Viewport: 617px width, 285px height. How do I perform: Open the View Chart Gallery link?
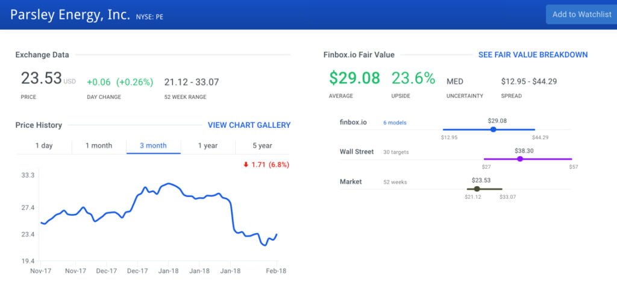tap(249, 125)
